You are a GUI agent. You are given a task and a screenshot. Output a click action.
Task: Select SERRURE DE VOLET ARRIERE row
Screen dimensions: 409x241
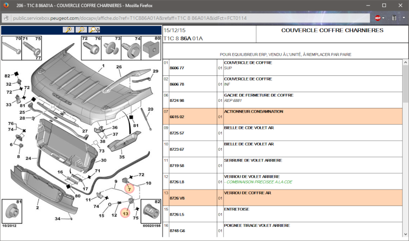283,165
